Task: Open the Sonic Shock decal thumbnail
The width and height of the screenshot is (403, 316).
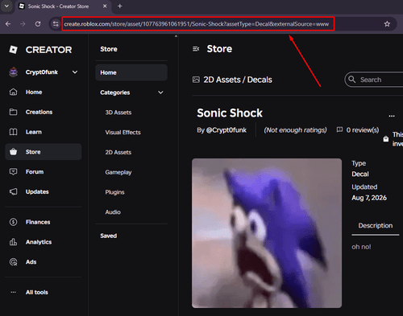Action: pyautogui.click(x=267, y=233)
